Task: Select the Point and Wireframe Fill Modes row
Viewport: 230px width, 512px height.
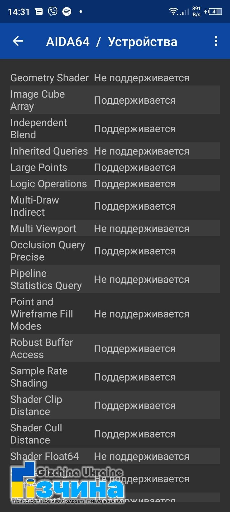Action: 115,314
